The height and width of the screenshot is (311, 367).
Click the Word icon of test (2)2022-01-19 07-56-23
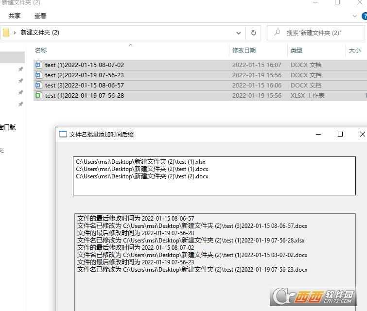pos(38,75)
